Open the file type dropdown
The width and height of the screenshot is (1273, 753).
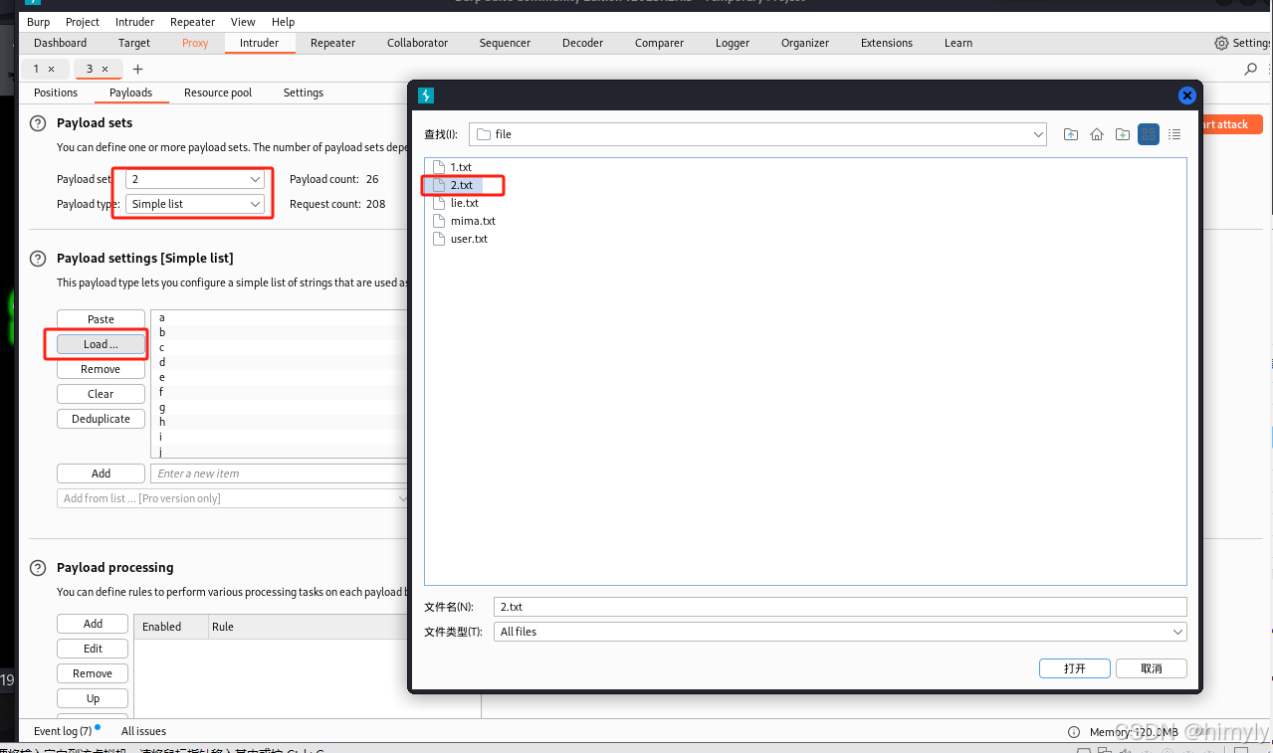840,632
